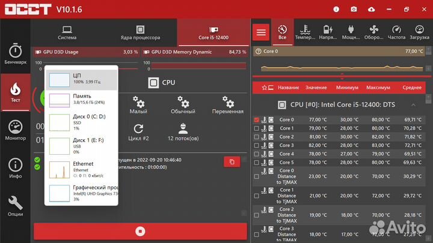Screen dimensions: 433x243
Task: Copy test log with red copy button
Action: 232,162
